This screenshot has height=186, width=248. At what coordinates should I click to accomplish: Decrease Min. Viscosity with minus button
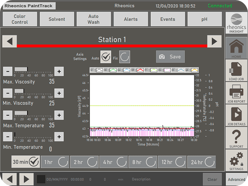[8, 93]
